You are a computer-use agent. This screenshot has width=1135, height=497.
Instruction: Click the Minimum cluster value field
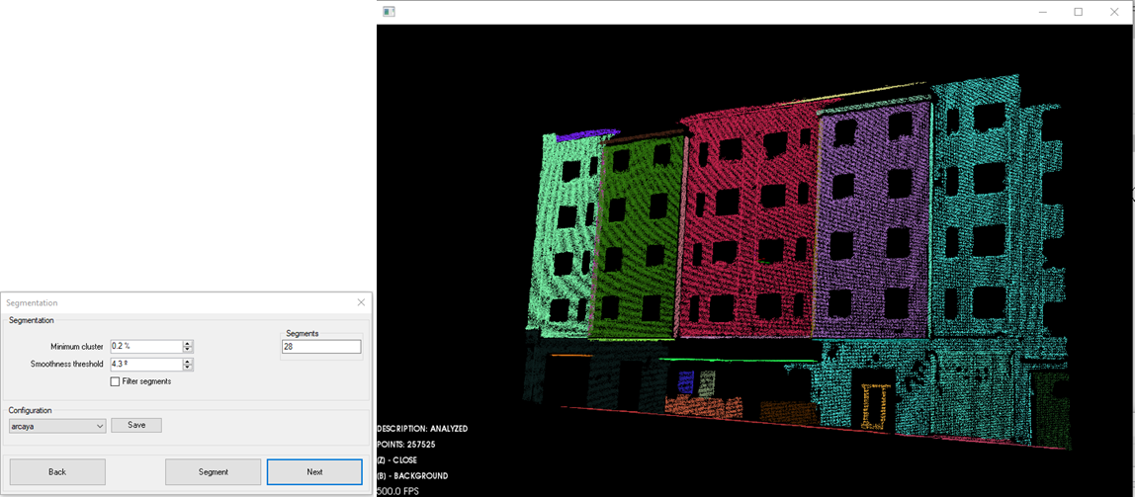tap(144, 347)
